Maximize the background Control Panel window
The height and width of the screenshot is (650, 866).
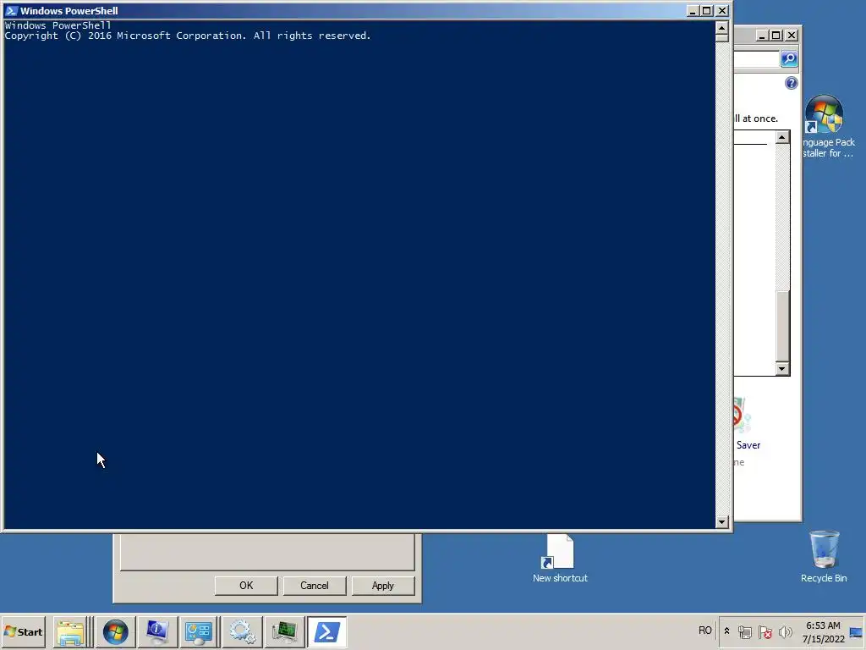tap(776, 36)
